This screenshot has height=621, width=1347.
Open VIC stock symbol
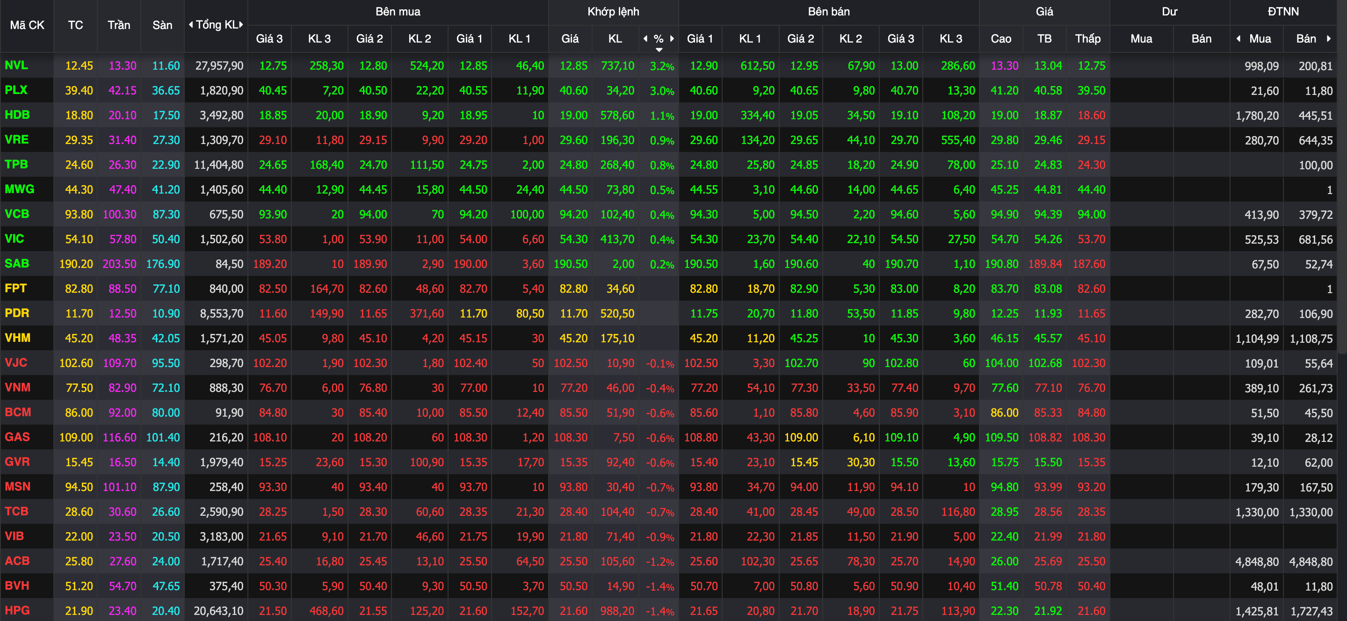click(14, 239)
